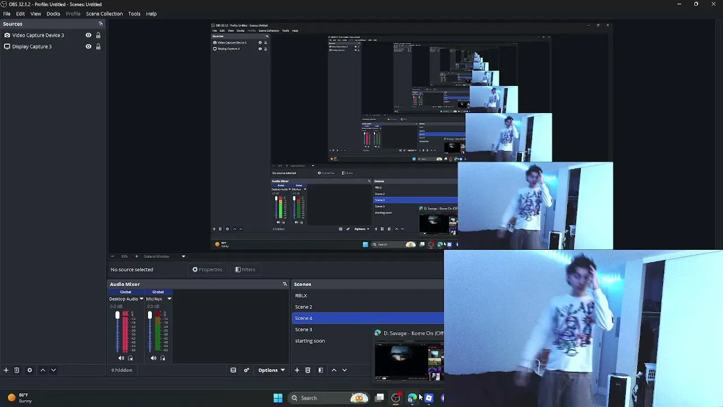Remove selected source with Sources trash icon
Viewport: 723px width, 407px height.
tap(17, 370)
